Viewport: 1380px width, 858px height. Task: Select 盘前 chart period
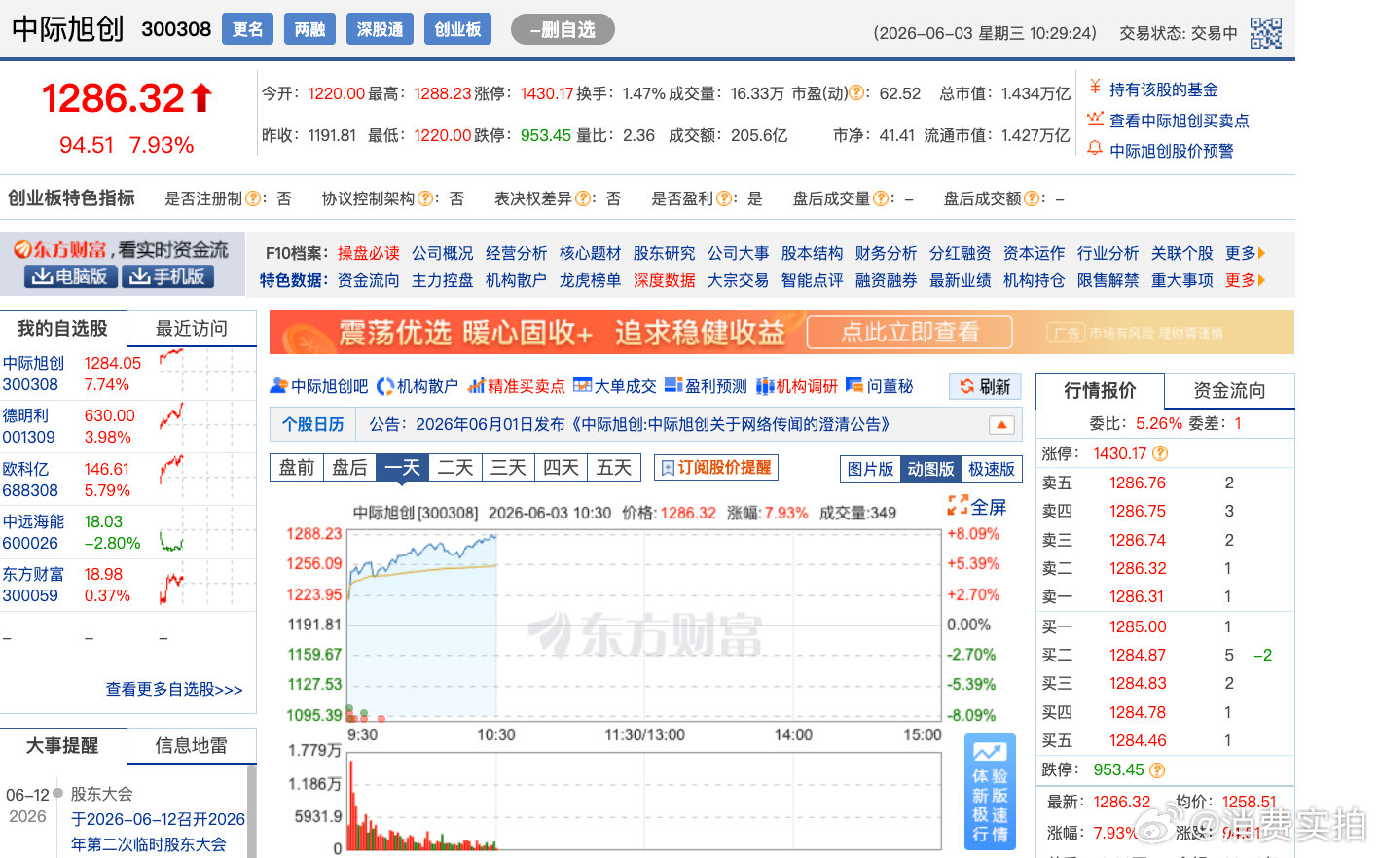click(x=296, y=468)
